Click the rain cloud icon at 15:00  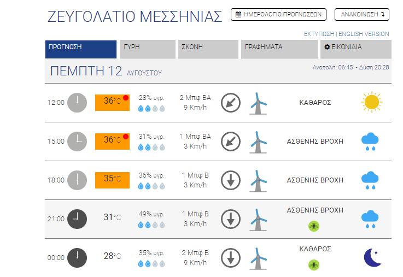370,142
